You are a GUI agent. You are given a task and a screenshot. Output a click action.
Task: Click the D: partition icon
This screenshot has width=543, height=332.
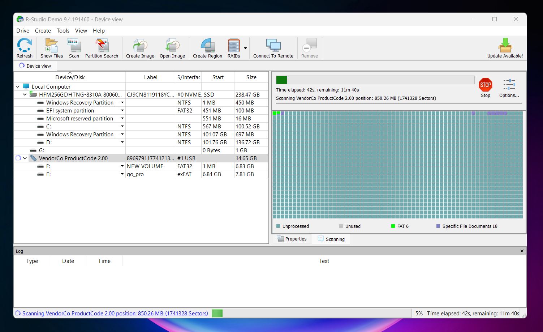pyautogui.click(x=40, y=142)
